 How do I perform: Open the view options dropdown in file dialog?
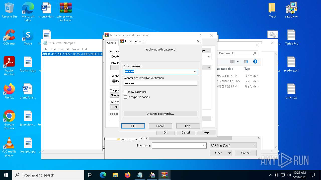click(238, 61)
